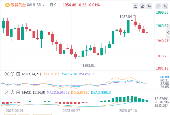170x115 pixels.
Task: Click the MACD(12,26,9) indicator label
Action: [x=34, y=93]
